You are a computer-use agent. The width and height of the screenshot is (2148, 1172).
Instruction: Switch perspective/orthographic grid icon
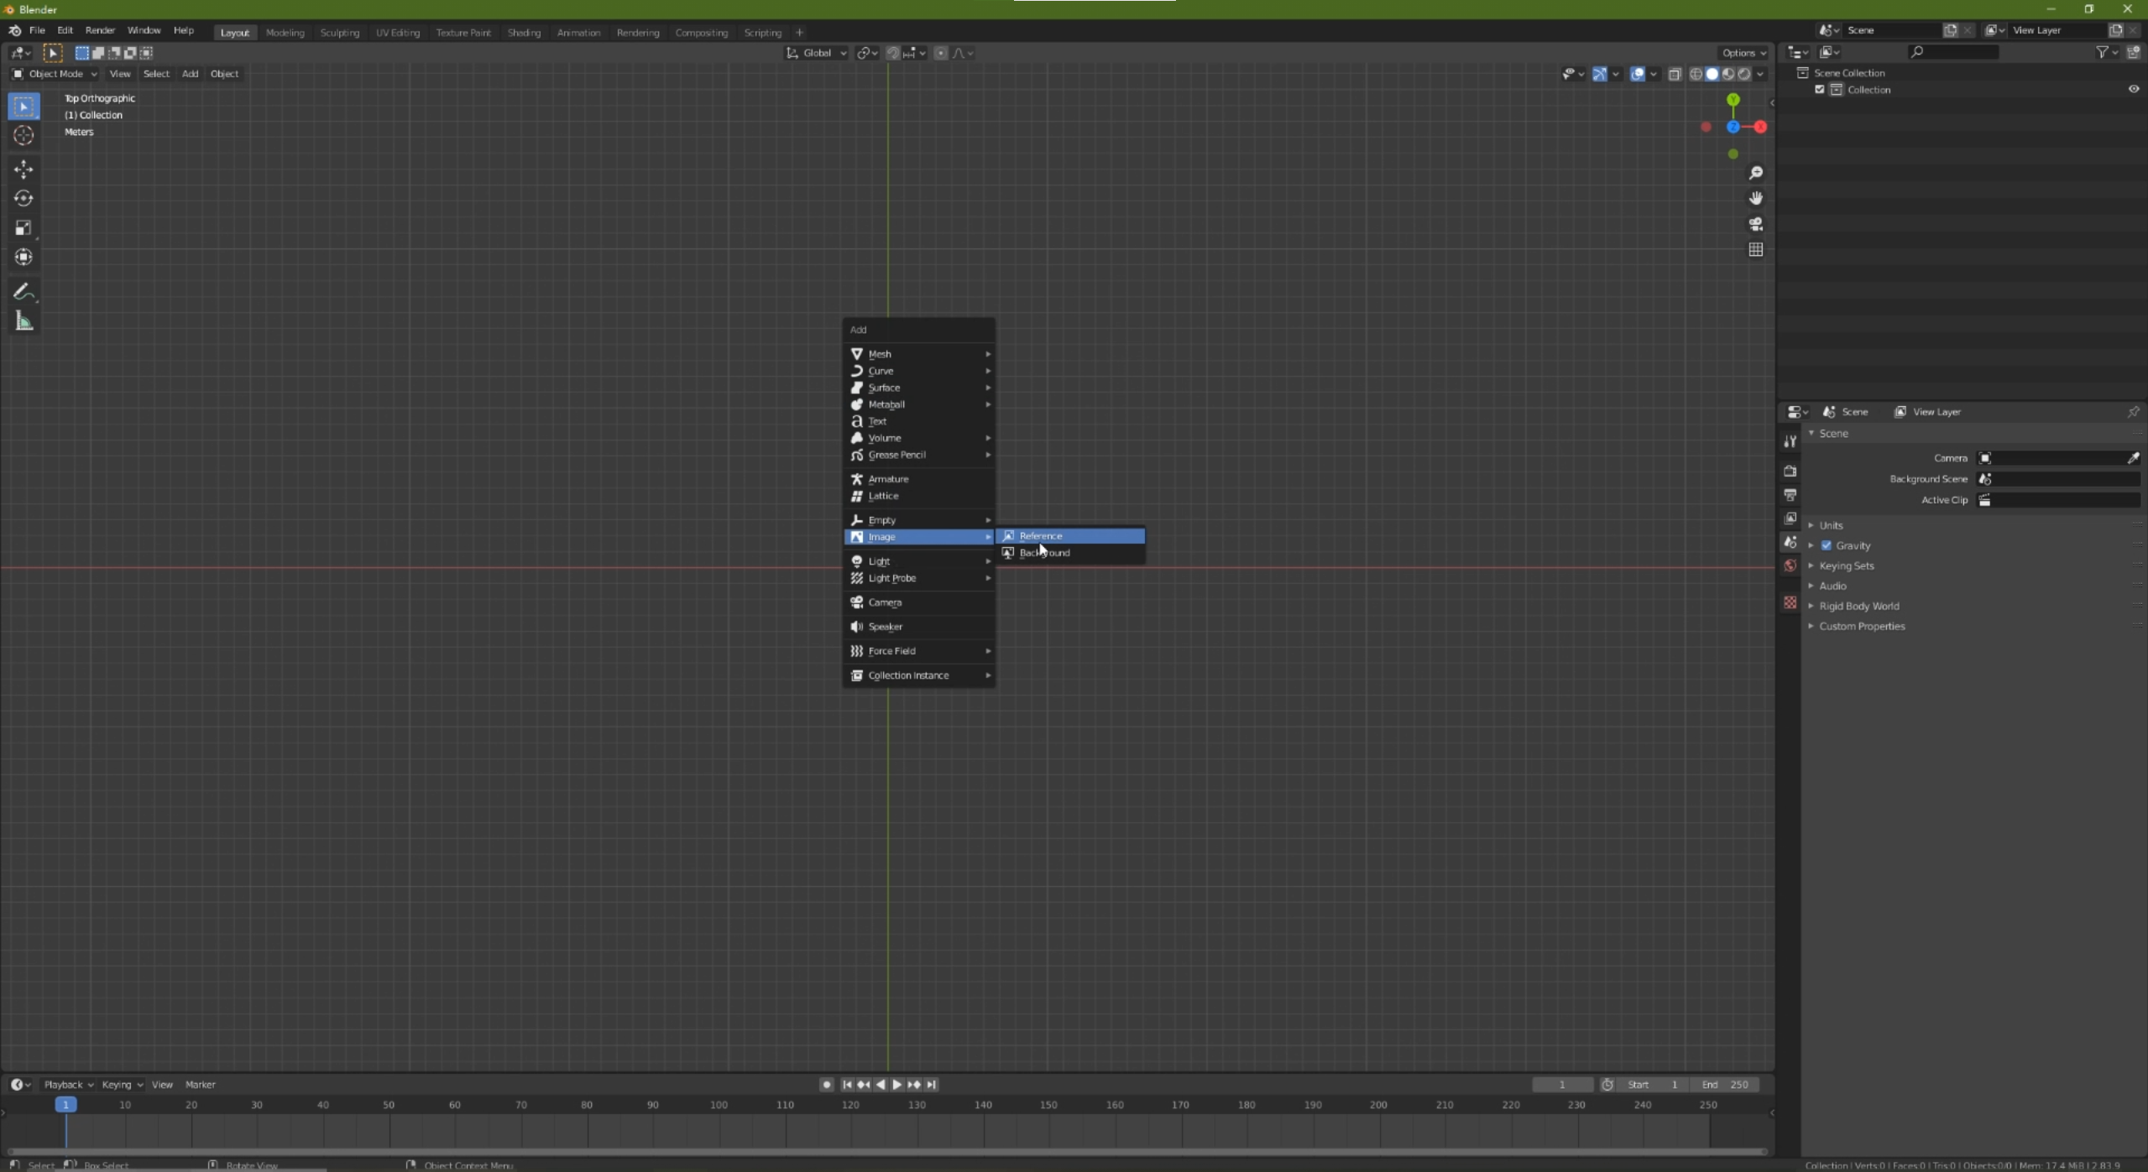[1755, 250]
